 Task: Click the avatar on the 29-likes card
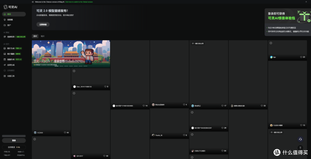192,128
